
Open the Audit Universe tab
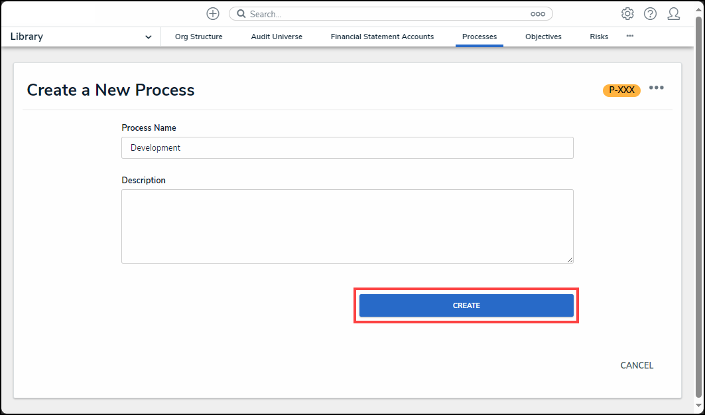pos(277,37)
